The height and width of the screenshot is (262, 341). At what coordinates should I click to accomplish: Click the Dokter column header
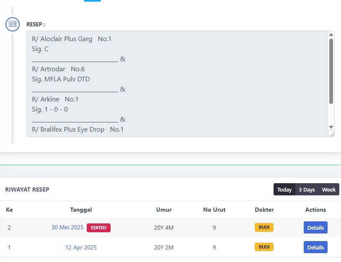pos(264,210)
